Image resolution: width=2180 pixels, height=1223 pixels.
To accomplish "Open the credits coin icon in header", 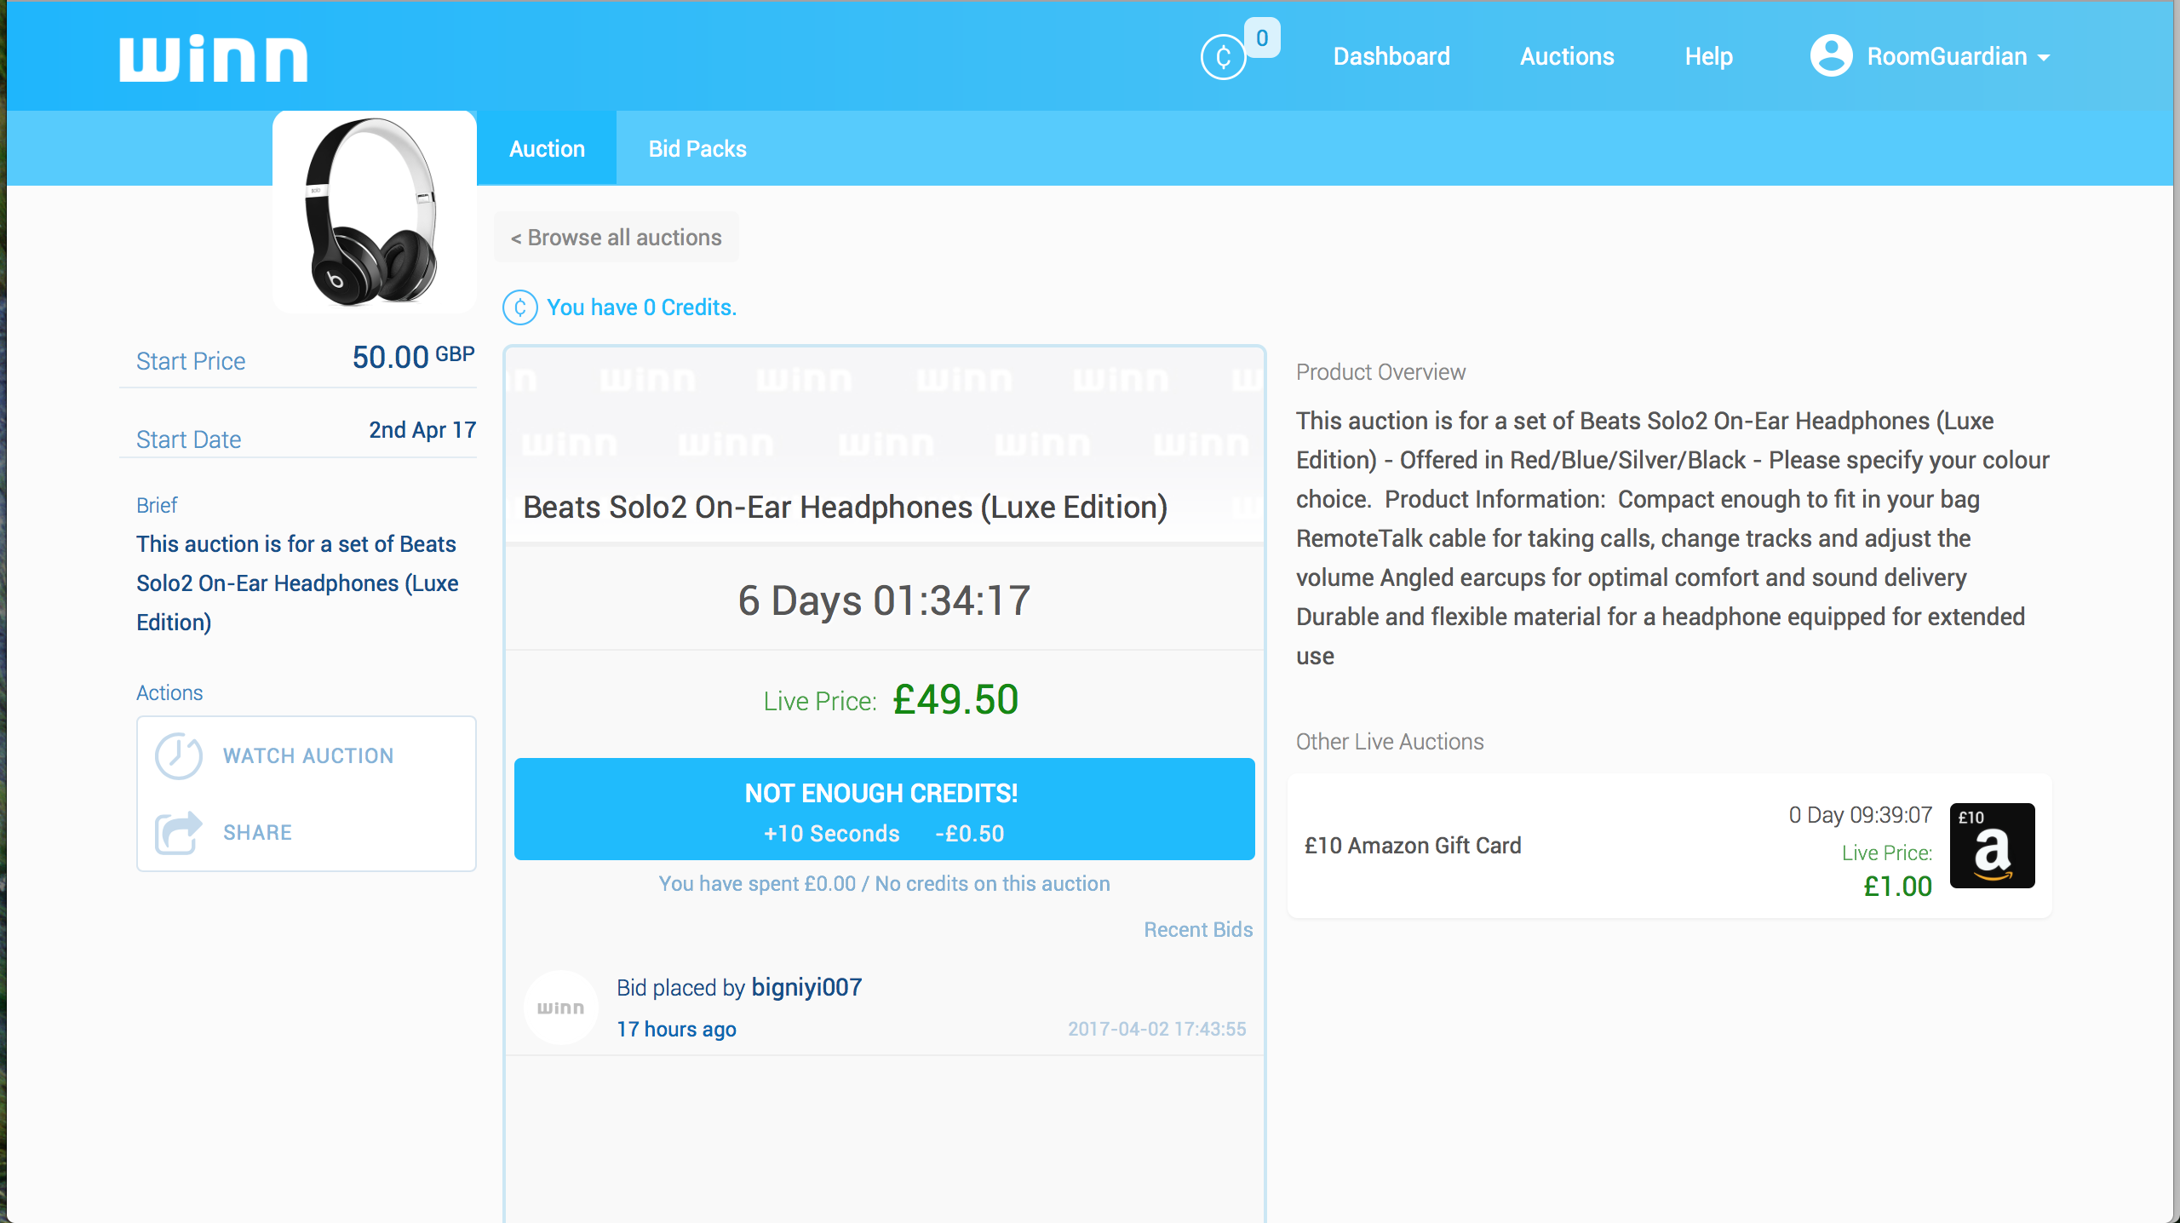I will 1223,57.
